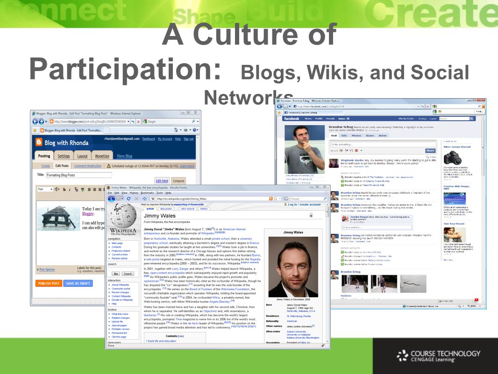Click red stop X in Blogger window
Screen dimensions: 498x374
(138, 122)
